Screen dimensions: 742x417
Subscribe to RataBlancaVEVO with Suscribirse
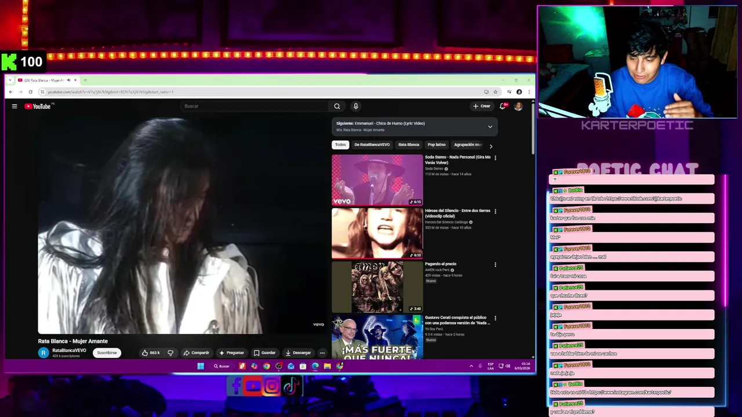(x=107, y=353)
